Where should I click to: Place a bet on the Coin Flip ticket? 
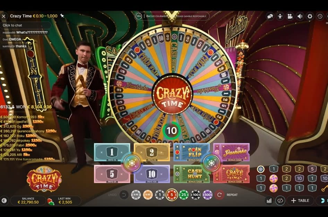(191, 152)
